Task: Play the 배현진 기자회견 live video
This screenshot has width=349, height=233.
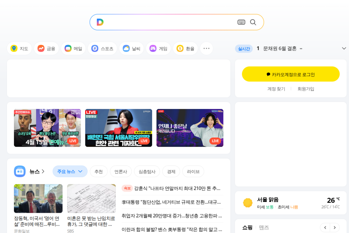Action: pos(119,128)
